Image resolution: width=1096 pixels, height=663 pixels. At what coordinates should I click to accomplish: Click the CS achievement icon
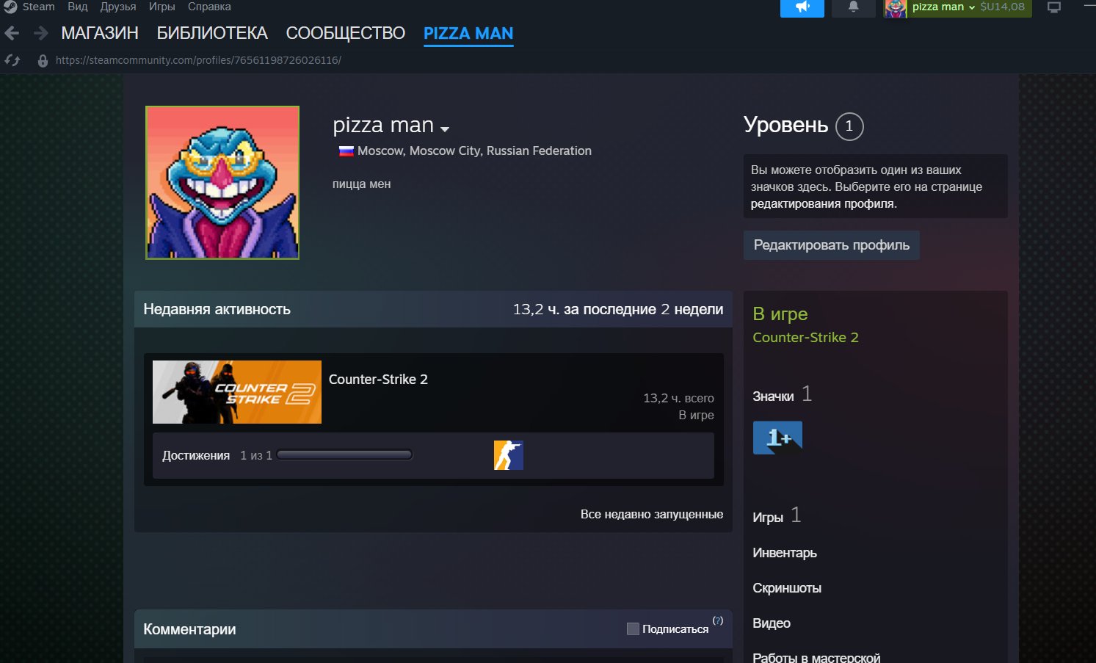pos(509,455)
